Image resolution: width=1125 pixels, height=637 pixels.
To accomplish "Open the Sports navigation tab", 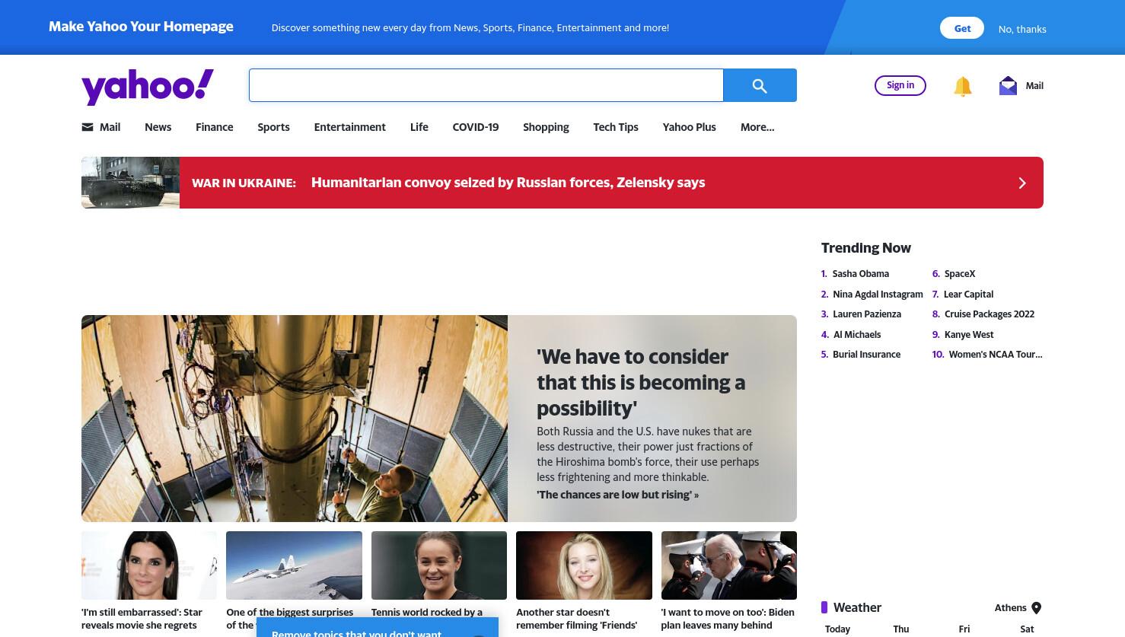I will pyautogui.click(x=273, y=127).
